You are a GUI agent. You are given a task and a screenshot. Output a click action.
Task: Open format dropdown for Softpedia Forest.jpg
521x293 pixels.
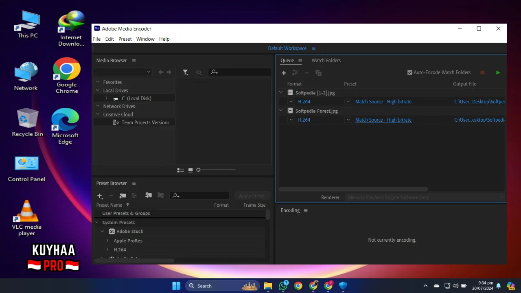click(x=291, y=120)
